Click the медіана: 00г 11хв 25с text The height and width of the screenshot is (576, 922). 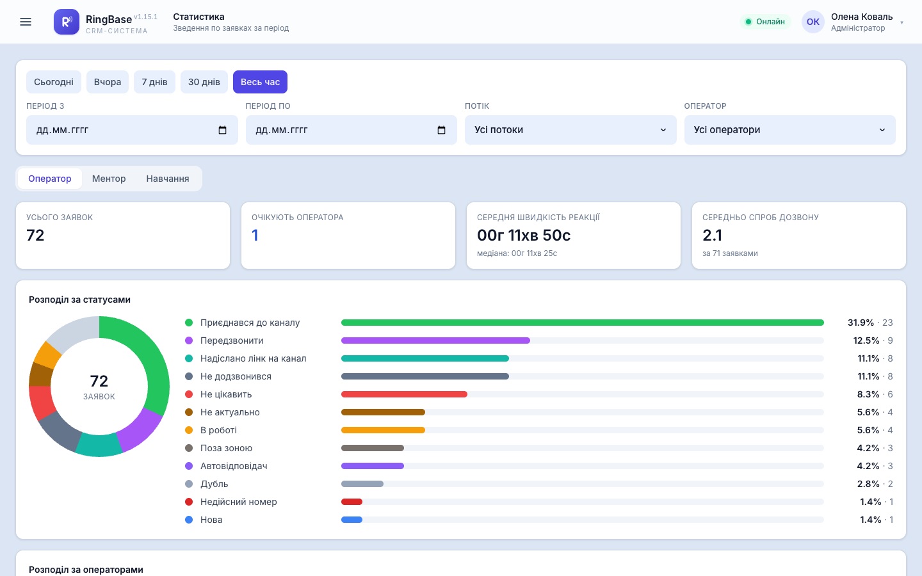(x=517, y=253)
